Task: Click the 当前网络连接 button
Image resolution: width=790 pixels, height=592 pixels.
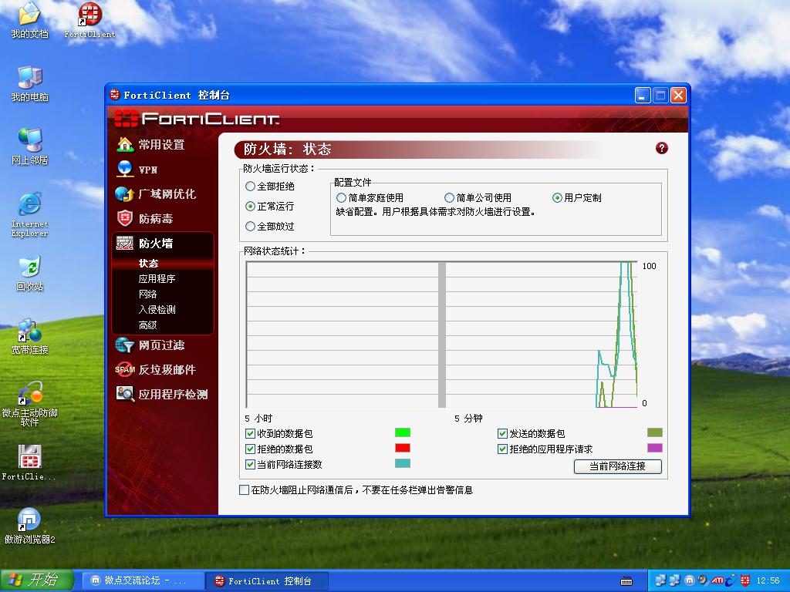Action: pyautogui.click(x=618, y=466)
